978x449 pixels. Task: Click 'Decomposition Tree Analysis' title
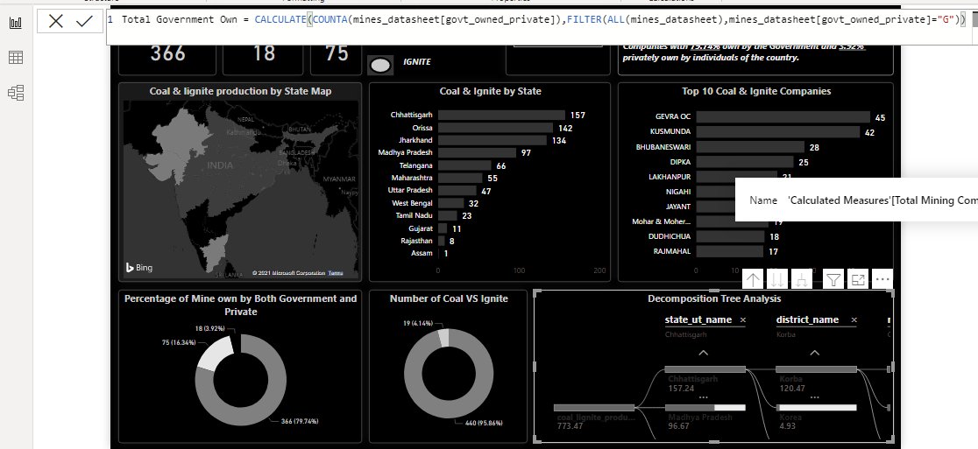(x=714, y=298)
